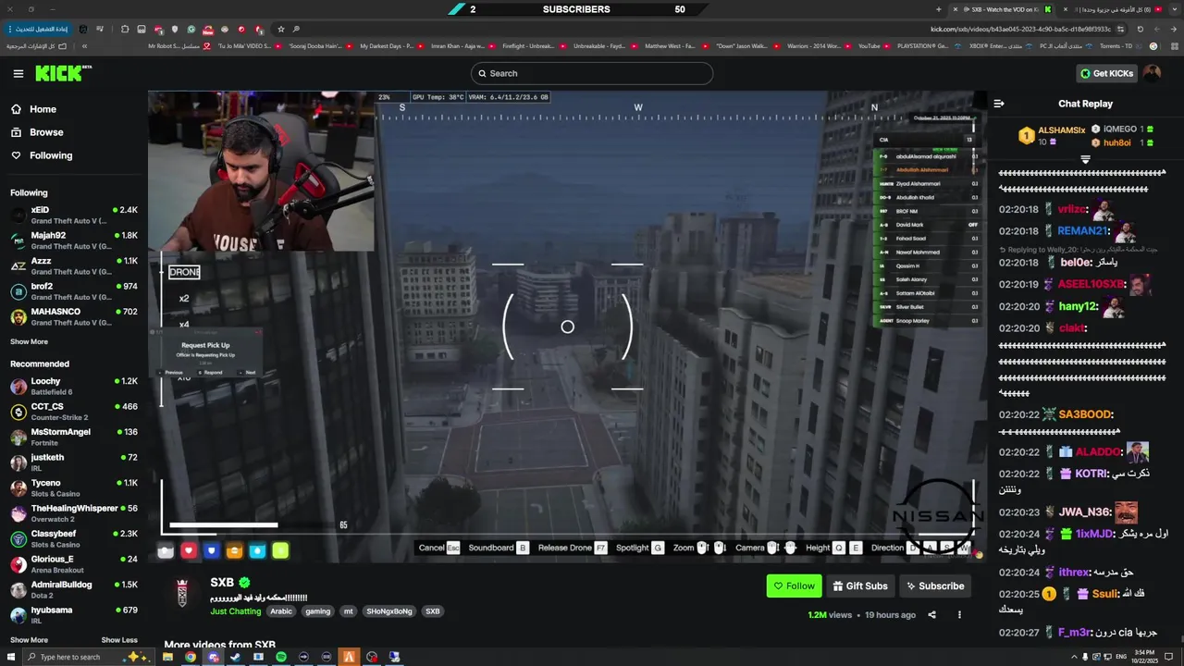
Task: Select the Arabic tag
Action: tap(281, 611)
